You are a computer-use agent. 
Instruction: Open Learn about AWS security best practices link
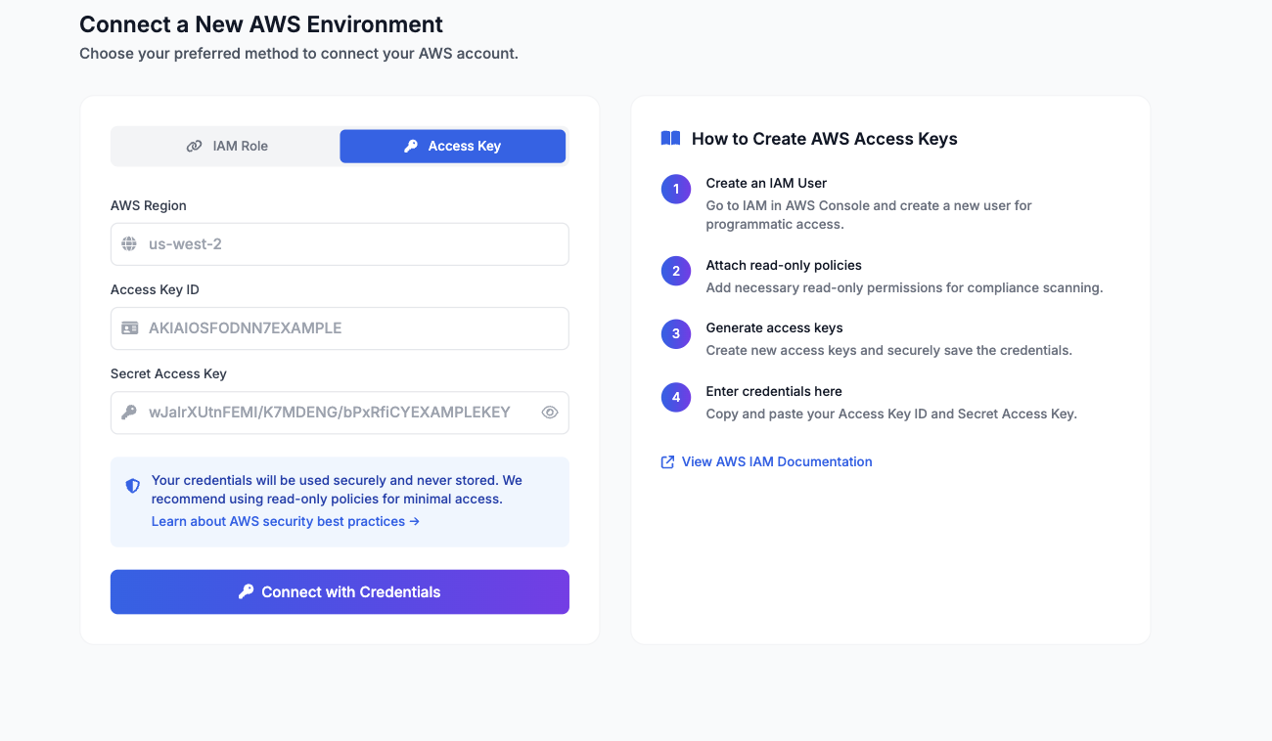pyautogui.click(x=286, y=522)
